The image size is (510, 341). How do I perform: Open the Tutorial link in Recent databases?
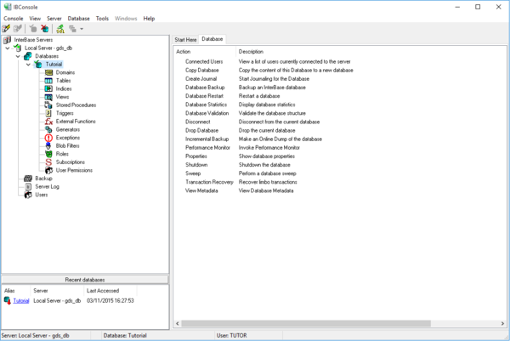pyautogui.click(x=21, y=301)
